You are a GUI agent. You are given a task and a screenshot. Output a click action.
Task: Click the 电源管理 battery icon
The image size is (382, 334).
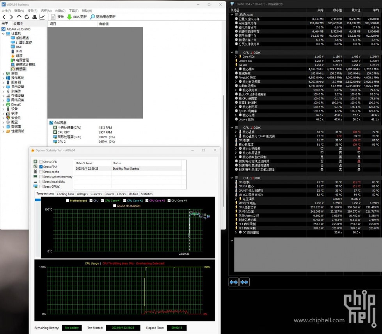pos(13,60)
